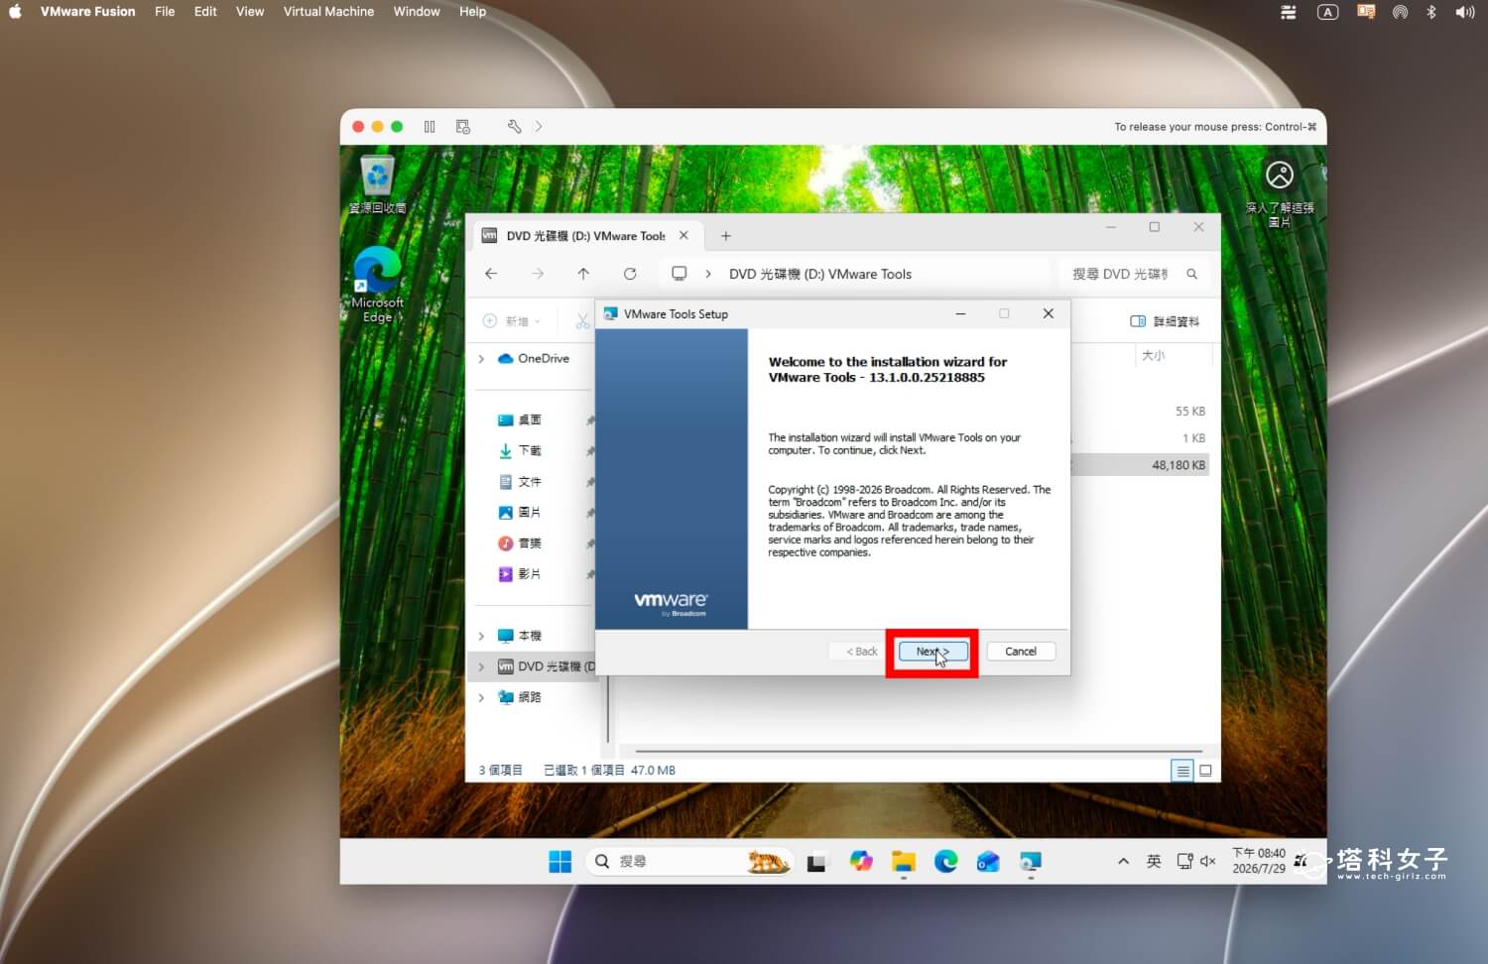
Task: Click the learn about this picture icon
Action: [x=1280, y=193]
